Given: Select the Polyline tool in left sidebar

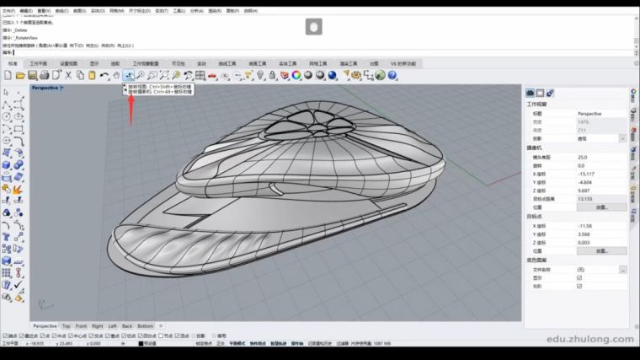Looking at the screenshot, I should (x=7, y=105).
